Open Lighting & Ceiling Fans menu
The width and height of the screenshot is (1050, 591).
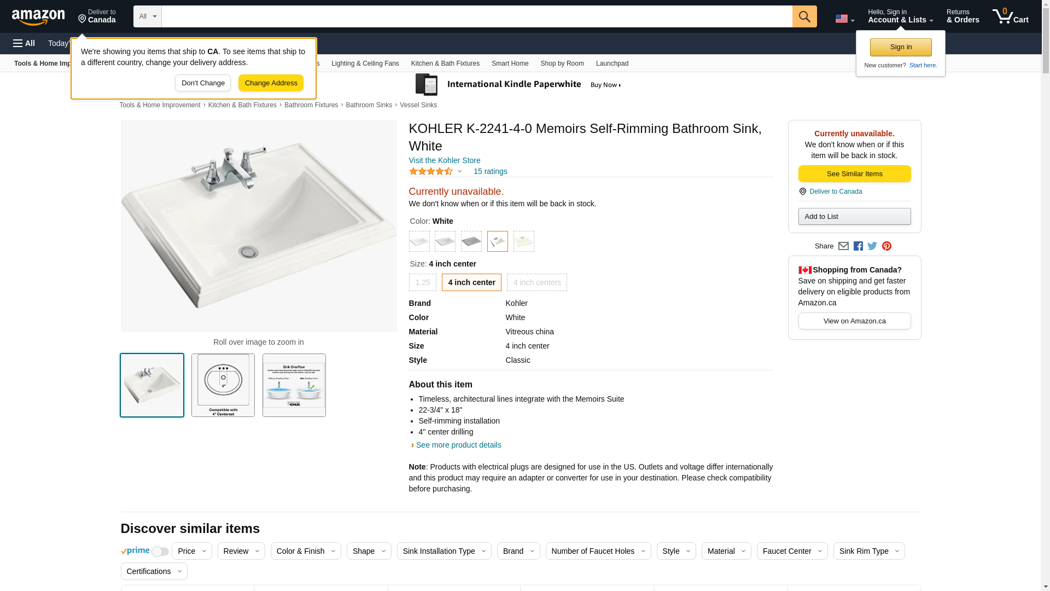coord(365,63)
